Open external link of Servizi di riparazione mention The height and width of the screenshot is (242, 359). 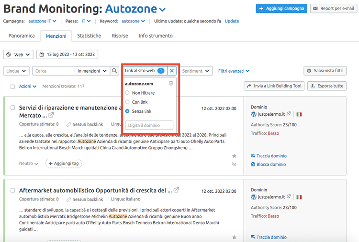pyautogui.click(x=51, y=115)
